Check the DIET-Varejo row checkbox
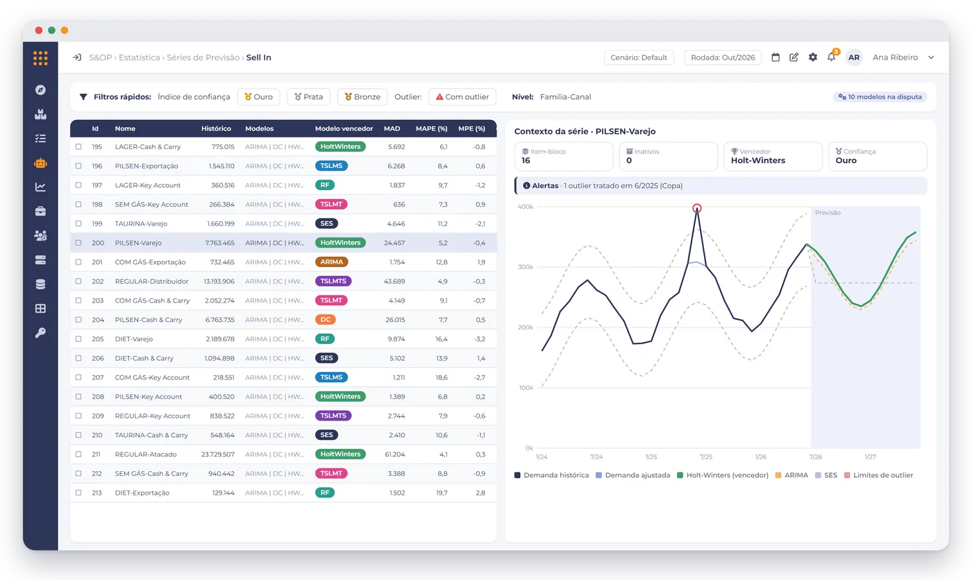 (78, 339)
